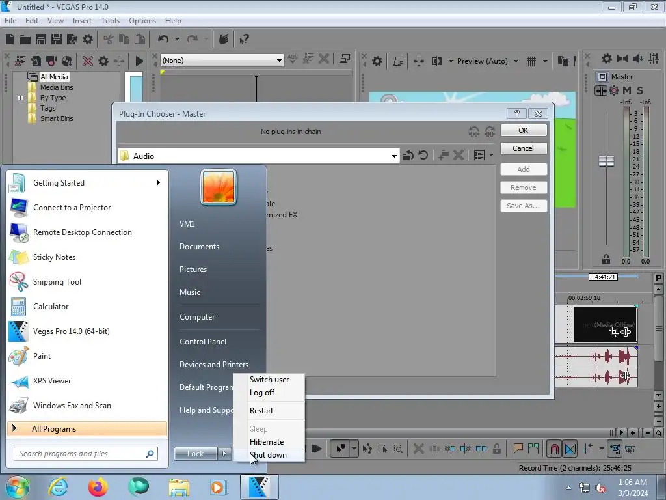666x500 pixels.
Task: Click OK in Plug-In Chooser
Action: coord(524,130)
